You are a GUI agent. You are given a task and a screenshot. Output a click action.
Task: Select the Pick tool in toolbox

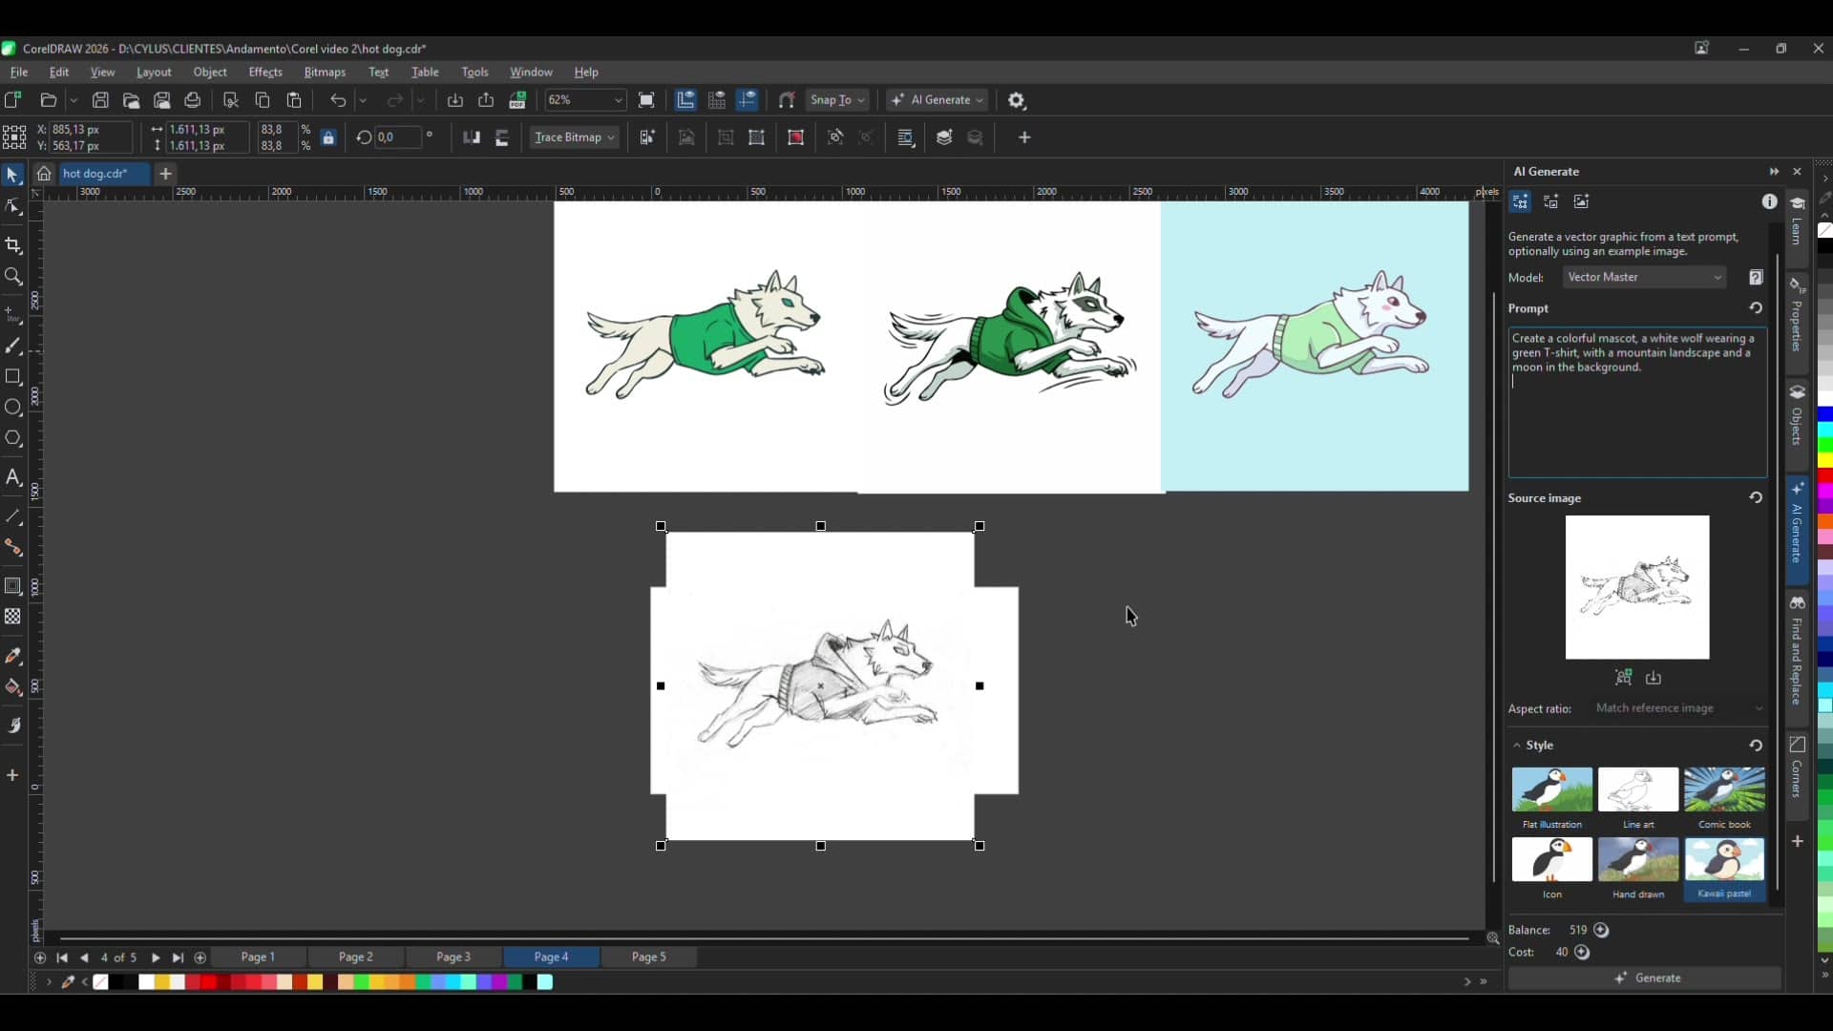[x=12, y=176]
